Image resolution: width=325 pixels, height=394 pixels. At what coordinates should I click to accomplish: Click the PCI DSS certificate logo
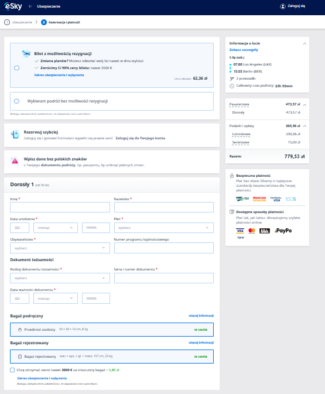242,199
